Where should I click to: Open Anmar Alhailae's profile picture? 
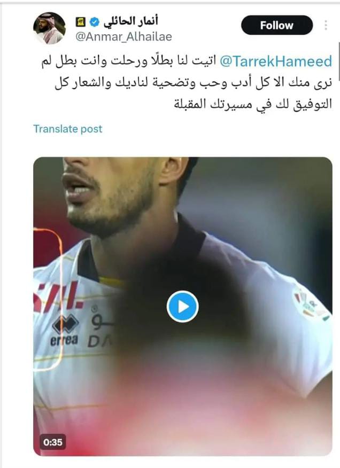click(x=49, y=28)
